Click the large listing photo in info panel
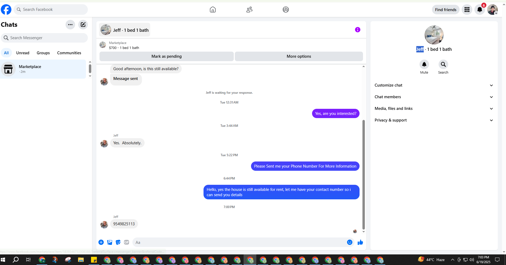Image resolution: width=506 pixels, height=265 pixels. click(x=434, y=35)
